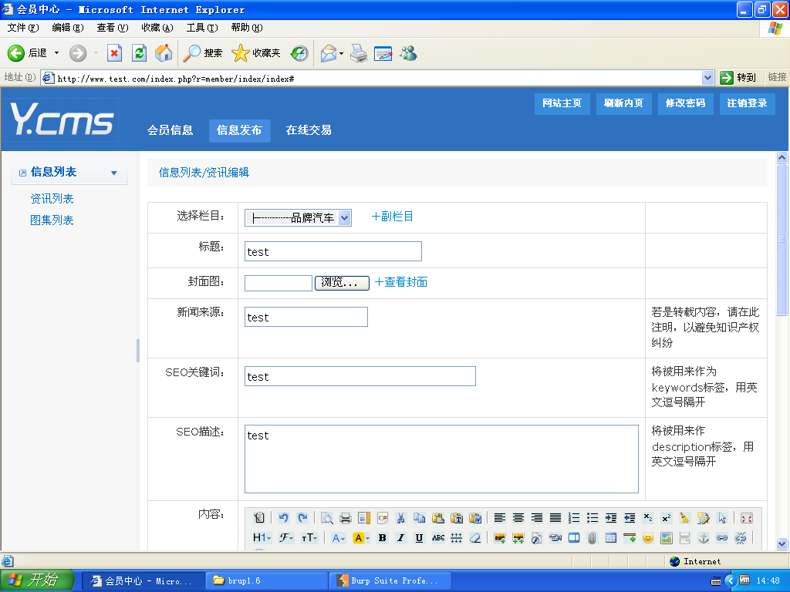The image size is (790, 592).
Task: Decrease indent in the editor
Action: point(630,517)
